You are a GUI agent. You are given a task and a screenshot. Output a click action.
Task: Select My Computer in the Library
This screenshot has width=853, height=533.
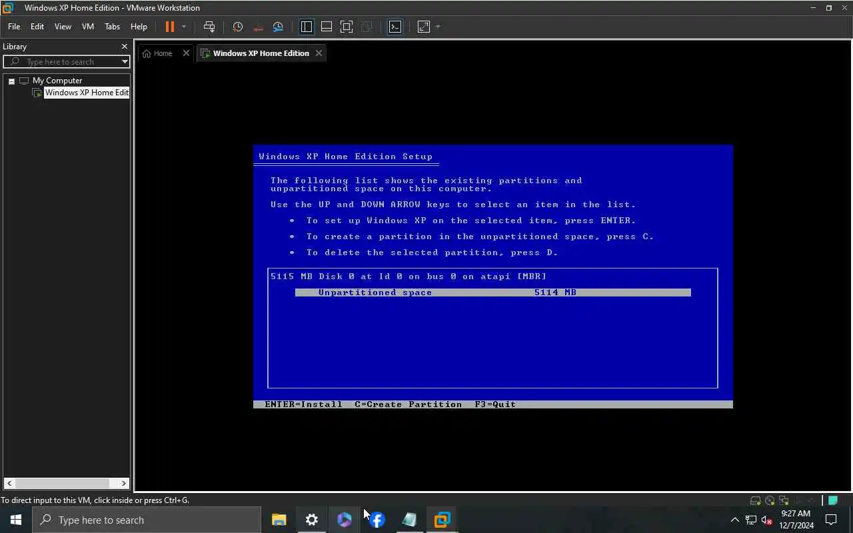click(57, 81)
